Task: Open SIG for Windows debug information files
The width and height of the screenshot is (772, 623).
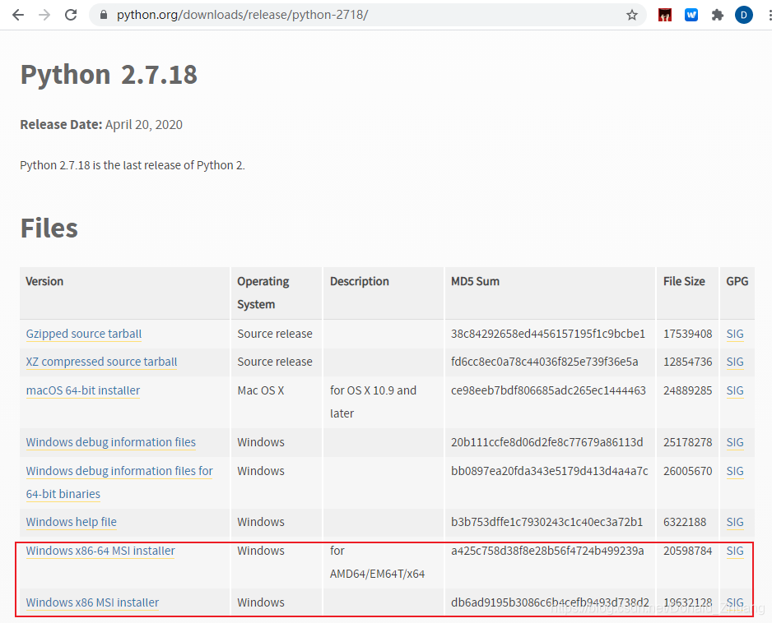Action: point(735,442)
